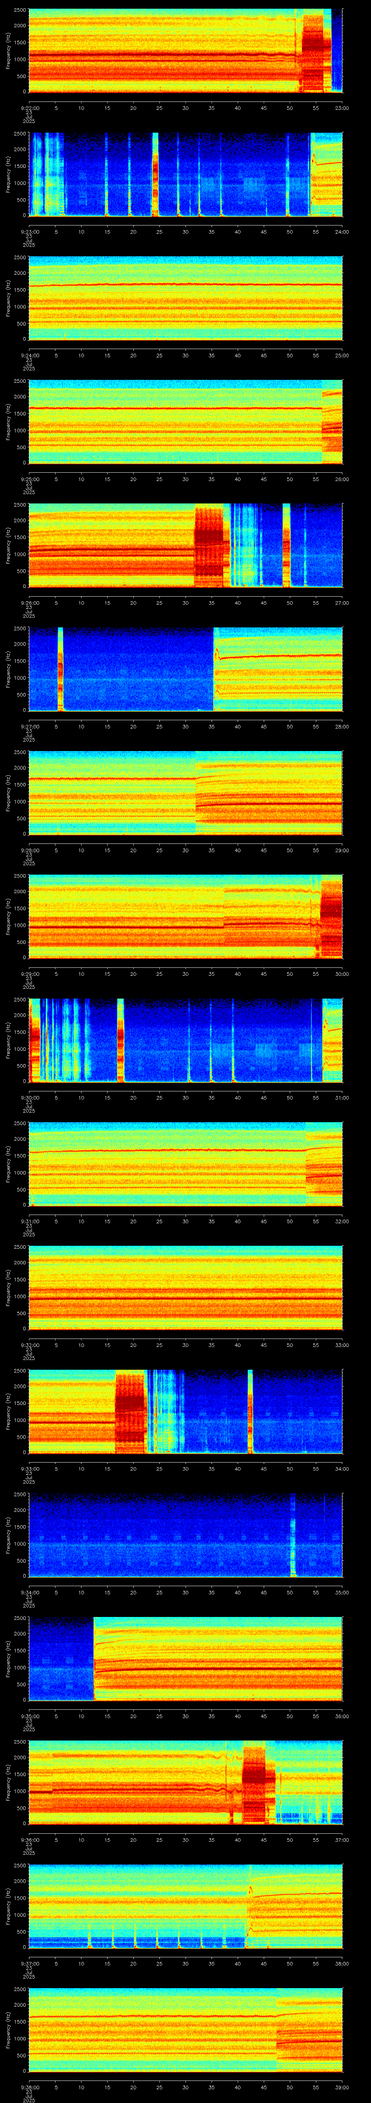Image resolution: width=371 pixels, height=2103 pixels.
Task: Click the 26:00 end time label
Action: click(342, 479)
